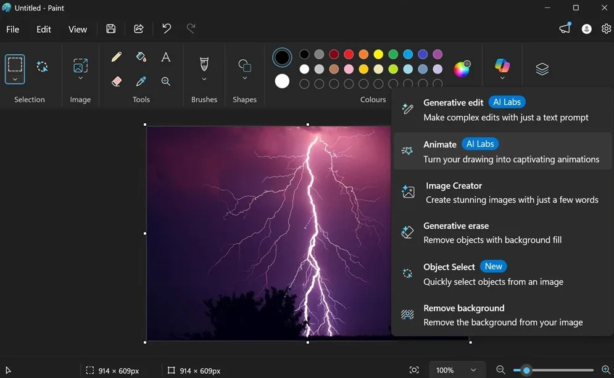Save the current image
The height and width of the screenshot is (378, 614).
point(110,28)
